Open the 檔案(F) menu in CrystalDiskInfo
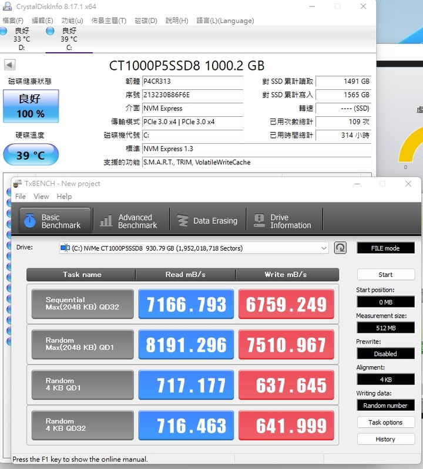The image size is (423, 469). pos(13,21)
